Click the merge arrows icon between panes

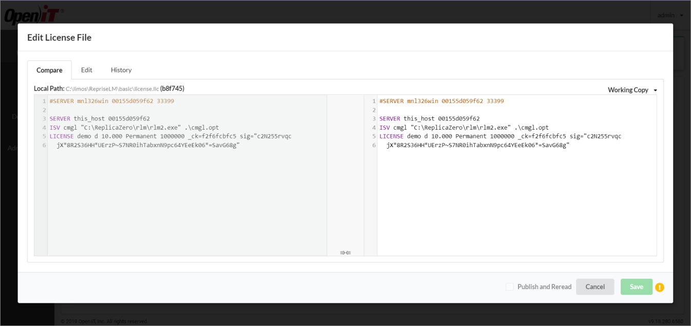point(345,252)
